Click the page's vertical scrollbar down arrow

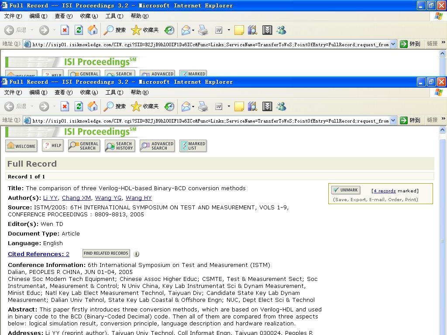tap(443, 331)
